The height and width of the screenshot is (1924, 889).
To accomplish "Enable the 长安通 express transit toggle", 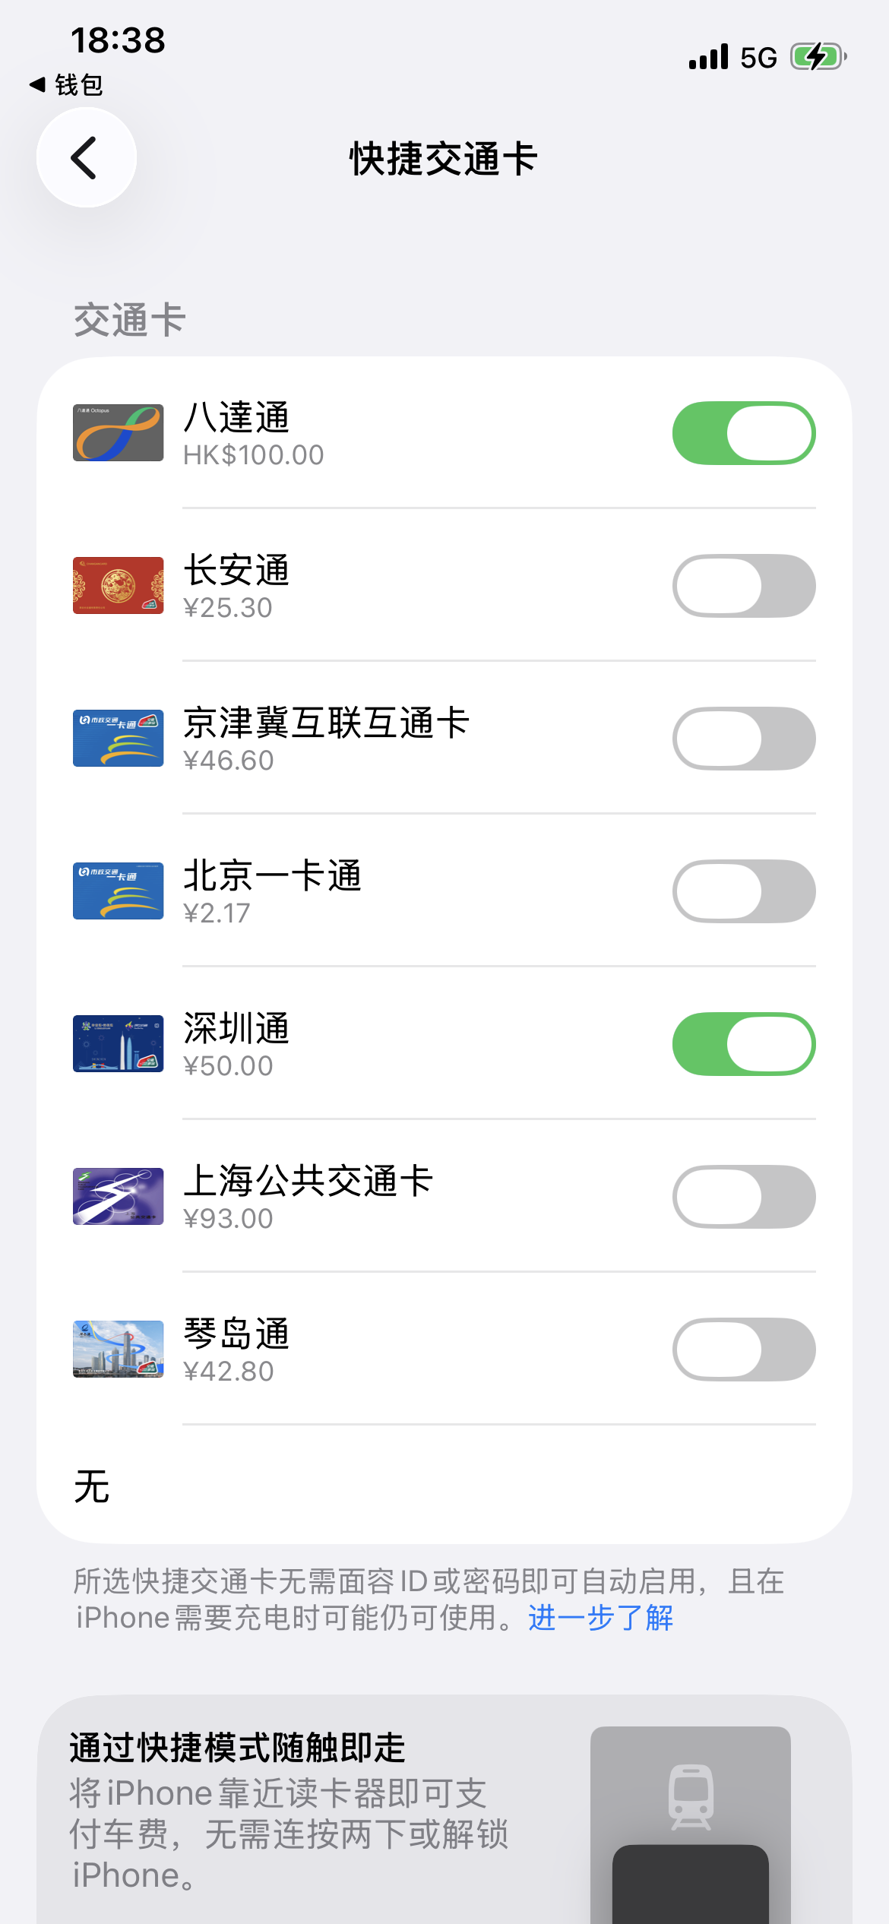I will 743,586.
